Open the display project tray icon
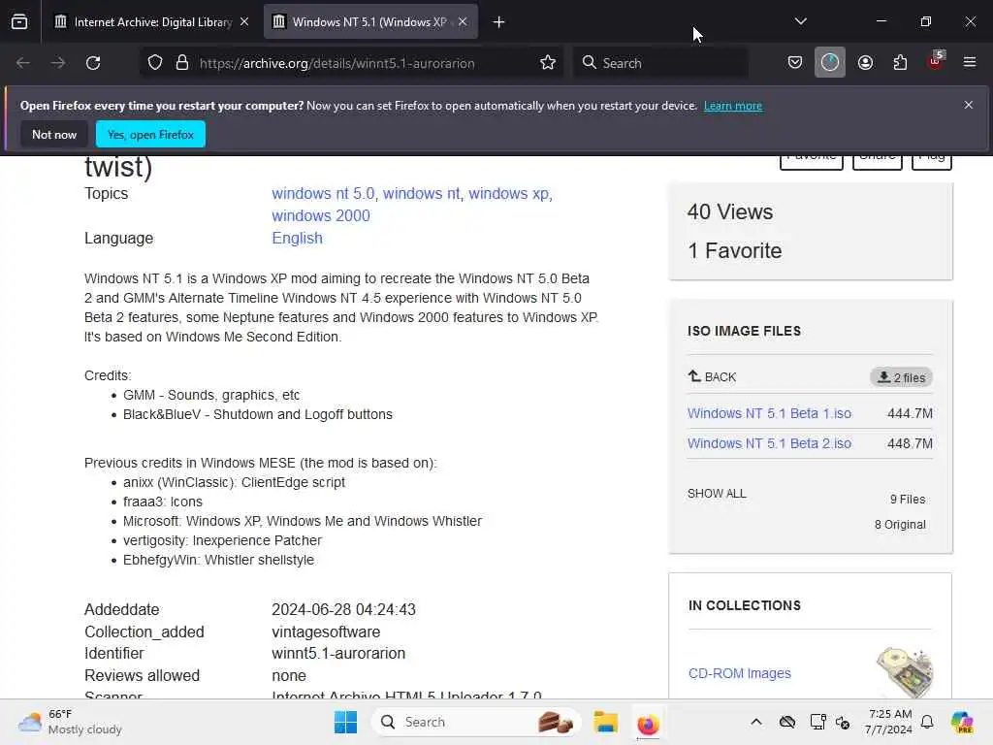The width and height of the screenshot is (993, 745). point(817,722)
